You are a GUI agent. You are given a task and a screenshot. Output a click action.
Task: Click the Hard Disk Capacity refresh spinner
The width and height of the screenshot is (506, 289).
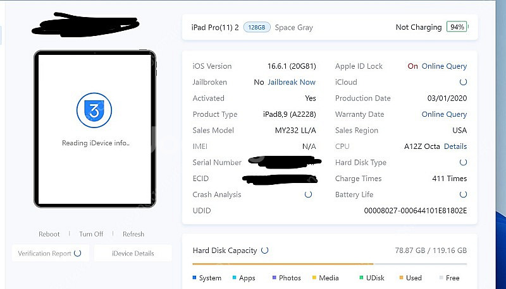pyautogui.click(x=264, y=251)
